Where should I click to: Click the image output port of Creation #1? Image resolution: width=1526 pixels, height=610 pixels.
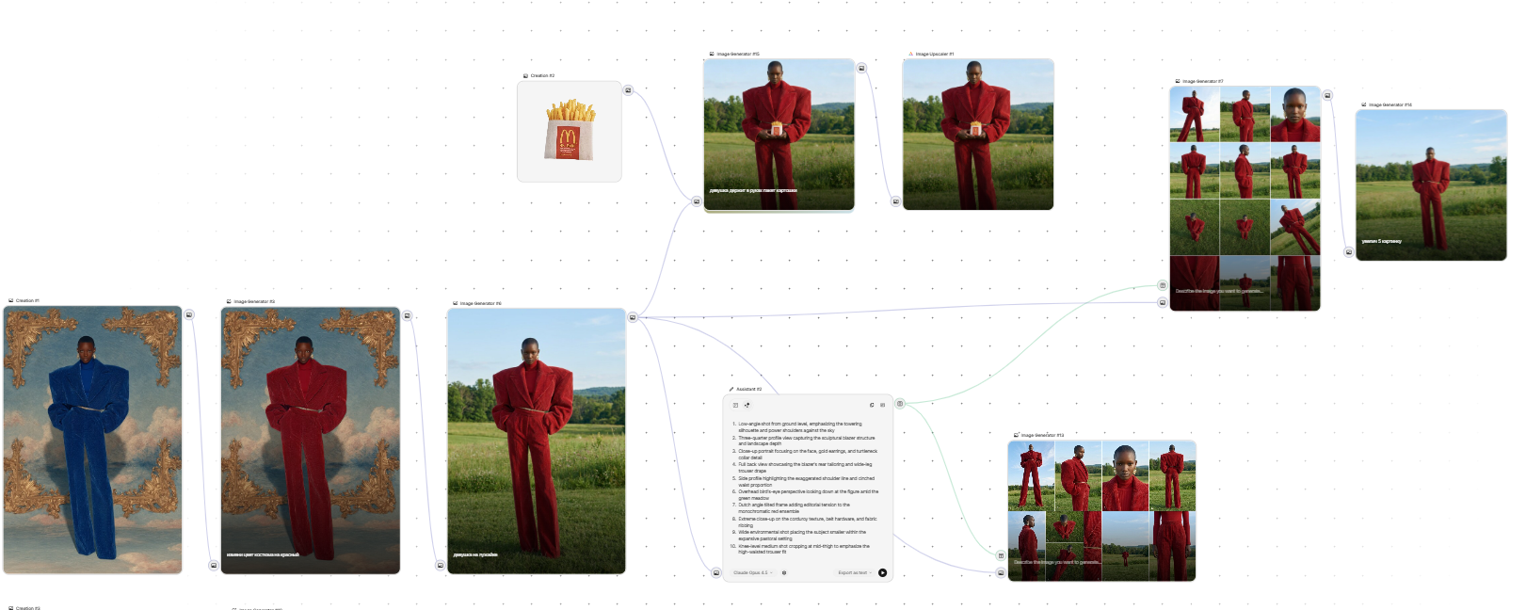pos(189,314)
